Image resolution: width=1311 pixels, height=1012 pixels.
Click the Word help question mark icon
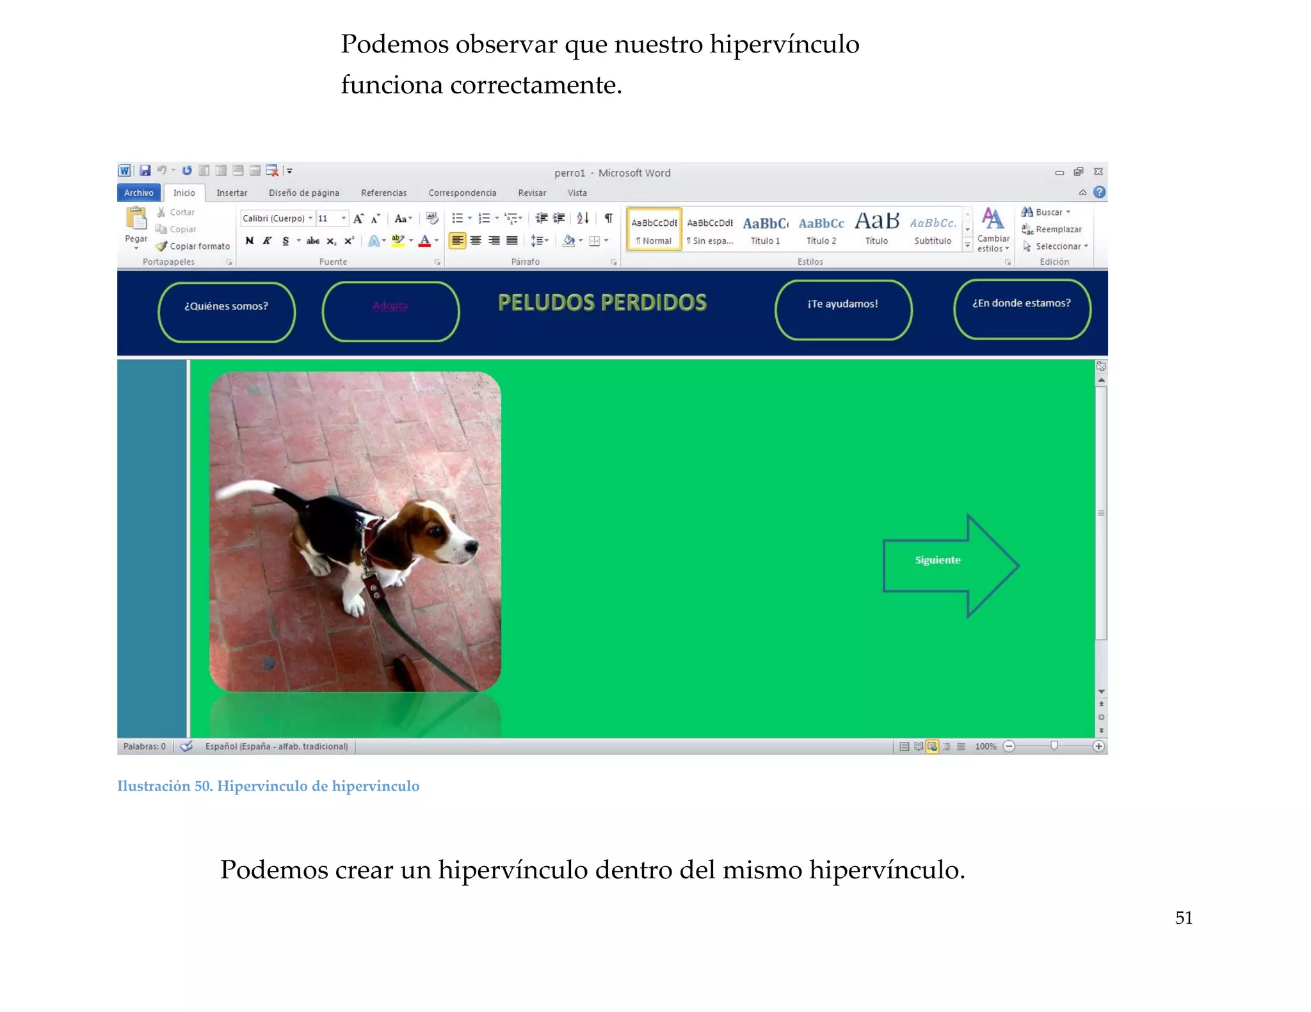click(1099, 193)
